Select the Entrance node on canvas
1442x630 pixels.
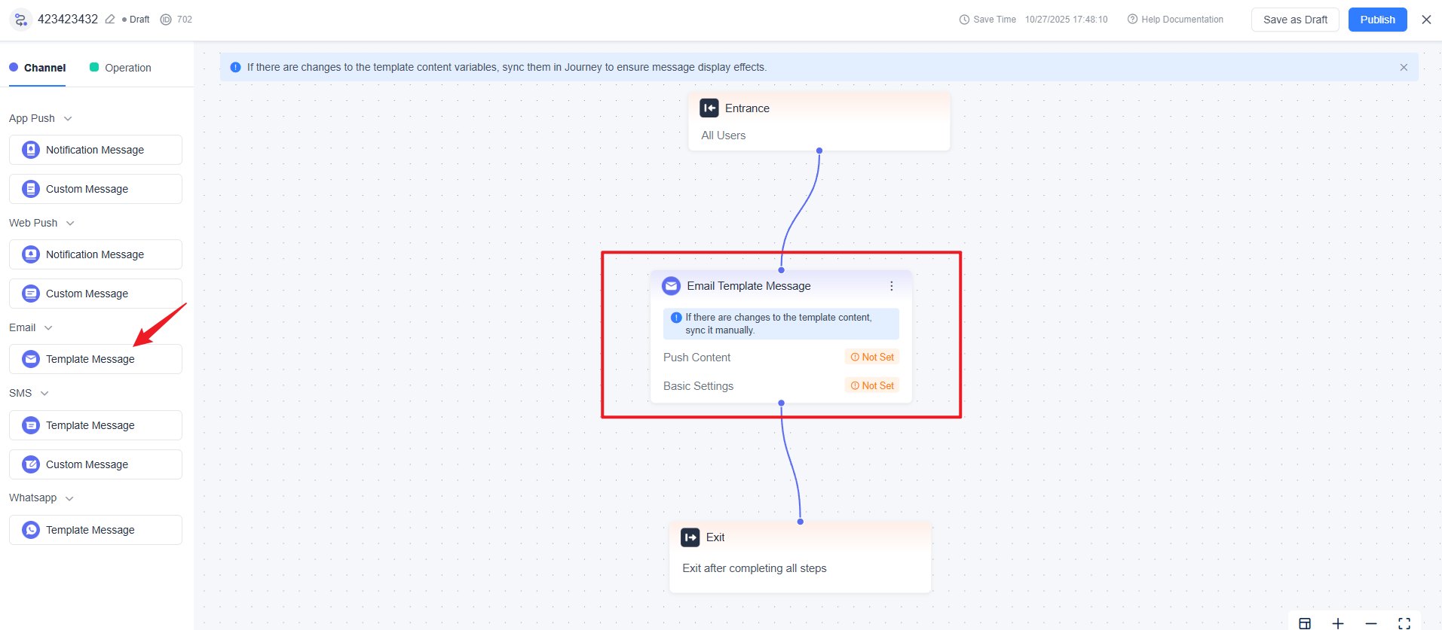point(819,121)
